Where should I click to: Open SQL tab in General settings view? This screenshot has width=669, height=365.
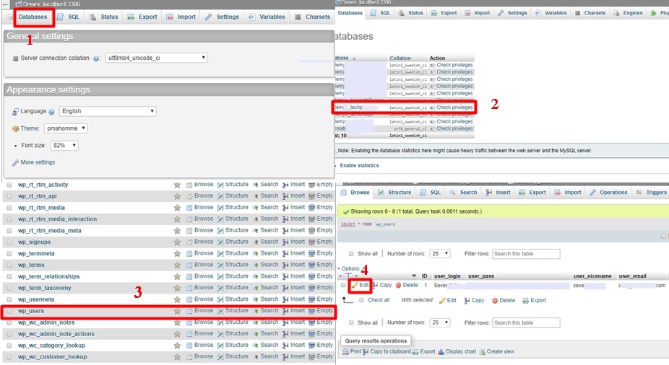[69, 17]
